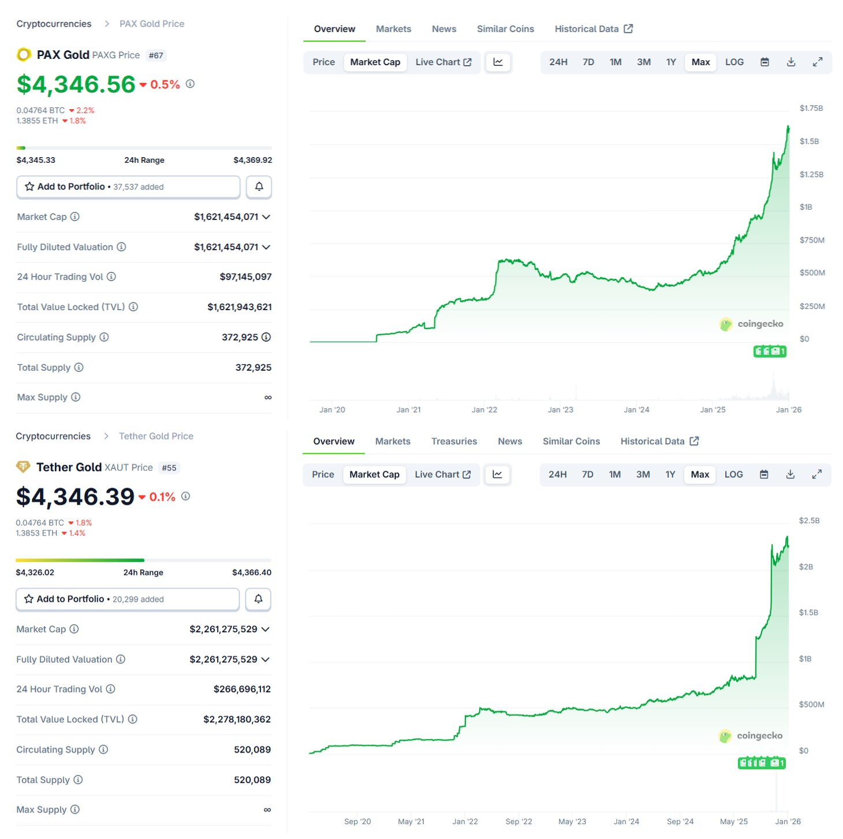Open Historical Data link for Tether Gold
The width and height of the screenshot is (843, 839).
pyautogui.click(x=659, y=441)
